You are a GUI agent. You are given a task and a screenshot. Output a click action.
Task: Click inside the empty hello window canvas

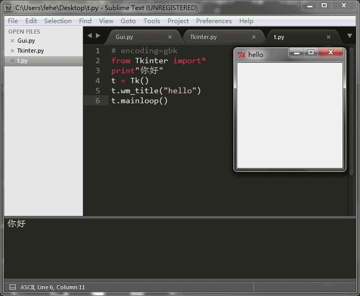[x=290, y=115]
